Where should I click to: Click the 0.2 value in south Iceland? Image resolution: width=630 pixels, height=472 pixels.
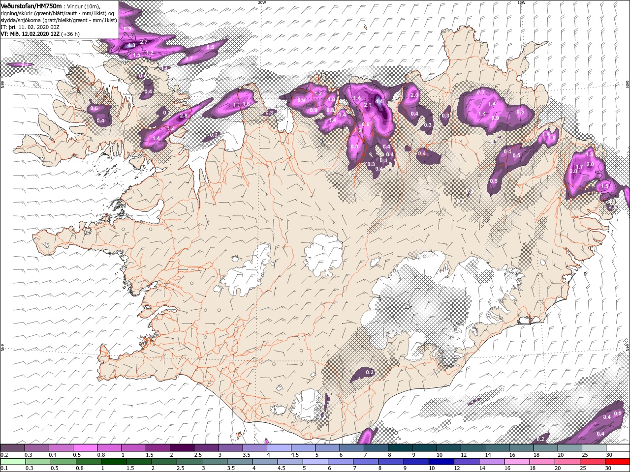(x=370, y=372)
